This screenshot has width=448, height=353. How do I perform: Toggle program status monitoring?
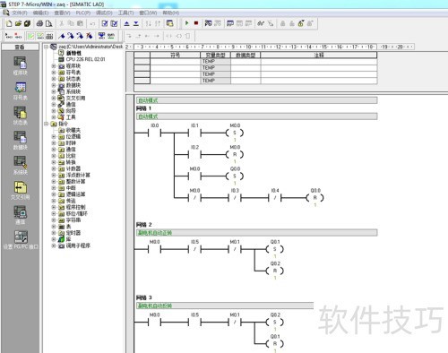208,23
